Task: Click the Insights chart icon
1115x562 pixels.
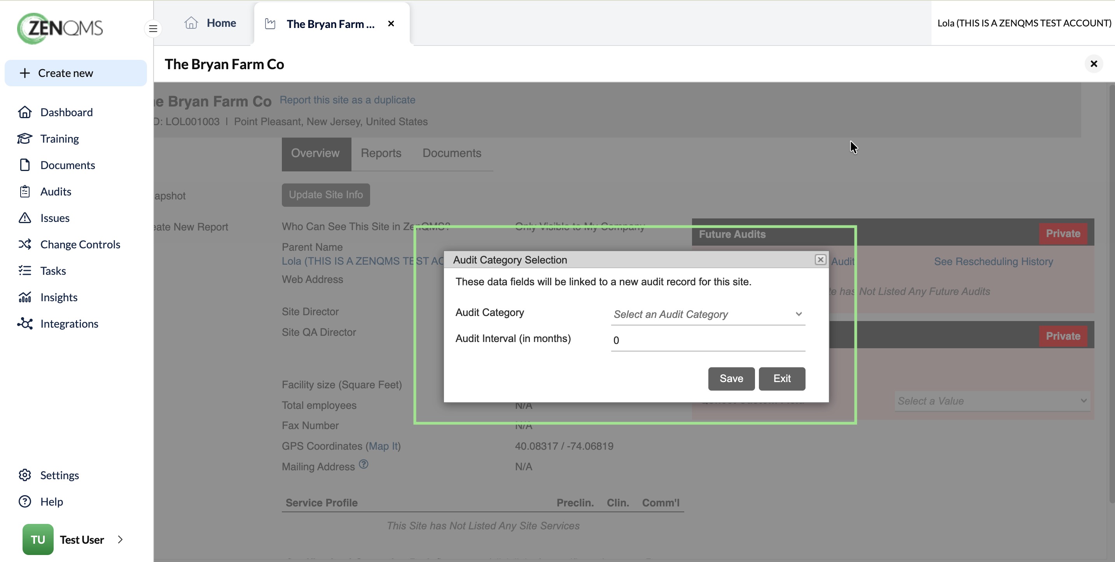Action: 24,297
